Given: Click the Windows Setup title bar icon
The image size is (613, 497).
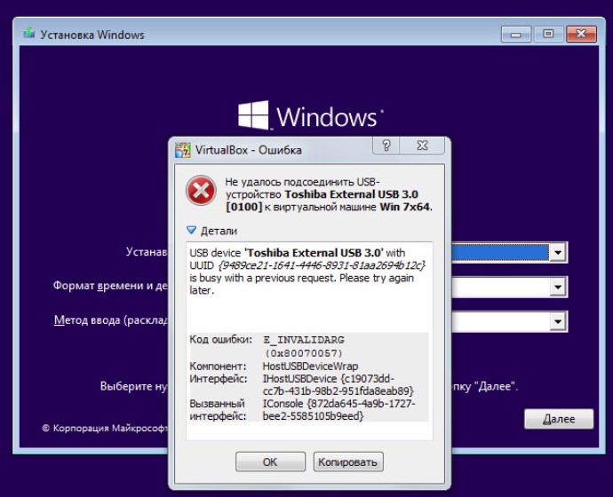Looking at the screenshot, I should [29, 35].
